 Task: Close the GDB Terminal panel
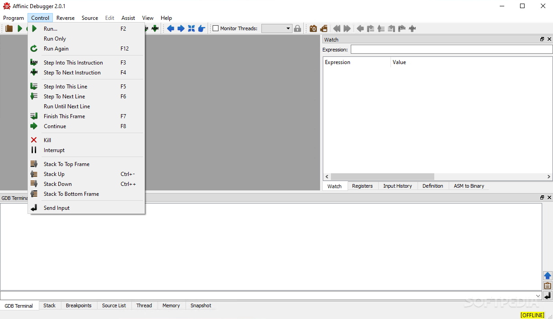click(x=549, y=198)
